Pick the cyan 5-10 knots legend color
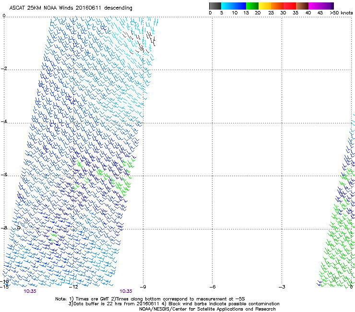This screenshot has width=355, height=312. point(227,6)
